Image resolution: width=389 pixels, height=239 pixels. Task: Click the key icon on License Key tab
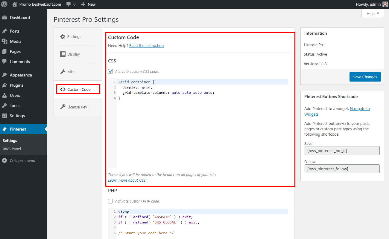[63, 107]
